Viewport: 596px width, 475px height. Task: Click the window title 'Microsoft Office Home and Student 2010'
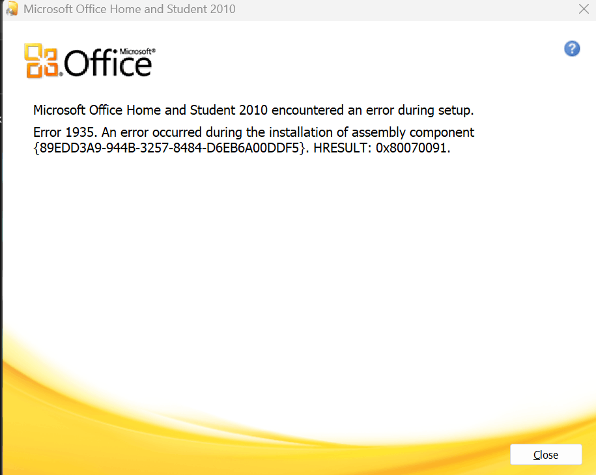point(130,8)
